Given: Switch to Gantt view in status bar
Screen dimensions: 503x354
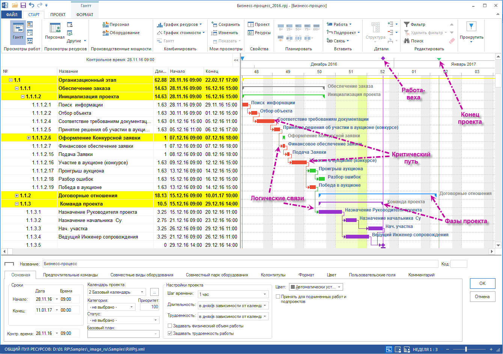Looking at the screenshot, I should pyautogui.click(x=389, y=349).
